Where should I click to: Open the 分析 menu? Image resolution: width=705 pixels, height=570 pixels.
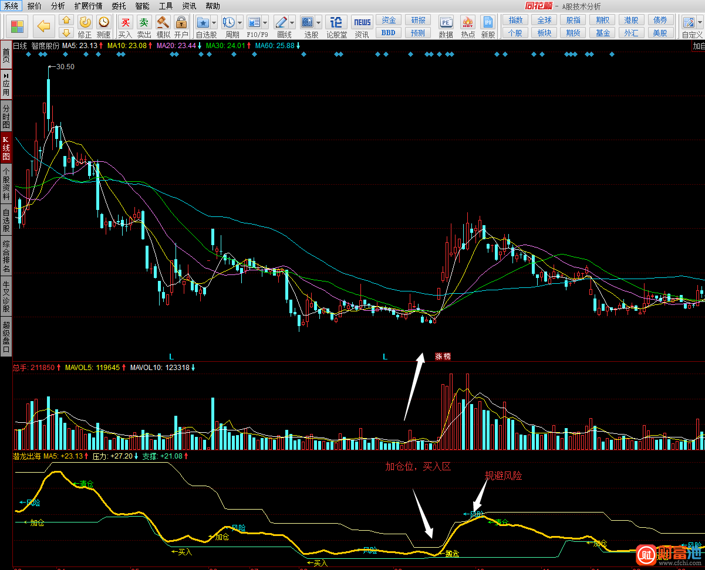point(58,6)
